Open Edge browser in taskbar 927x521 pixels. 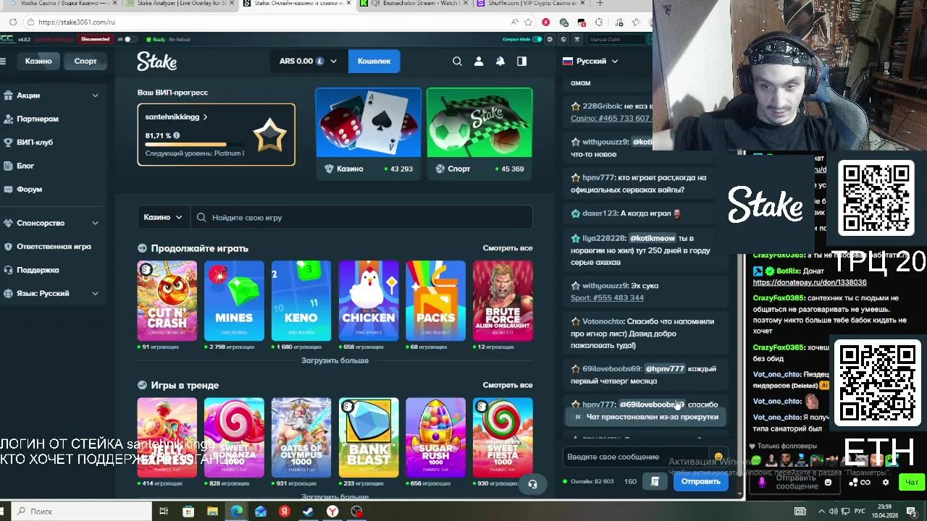click(x=236, y=512)
